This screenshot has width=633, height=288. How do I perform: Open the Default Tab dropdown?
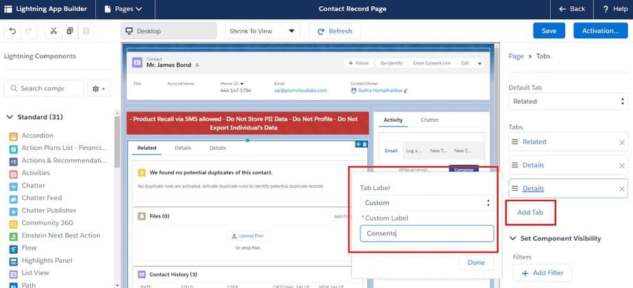[x=567, y=101]
